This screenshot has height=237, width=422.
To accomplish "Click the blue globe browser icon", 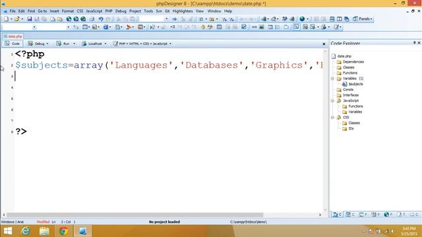I will (302, 19).
